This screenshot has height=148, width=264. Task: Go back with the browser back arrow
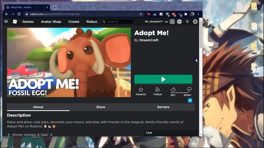7,14
